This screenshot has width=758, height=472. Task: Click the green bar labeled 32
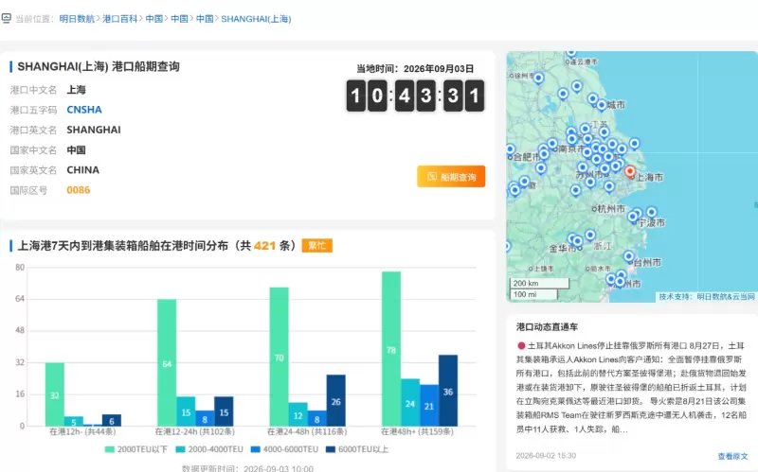pyautogui.click(x=55, y=394)
